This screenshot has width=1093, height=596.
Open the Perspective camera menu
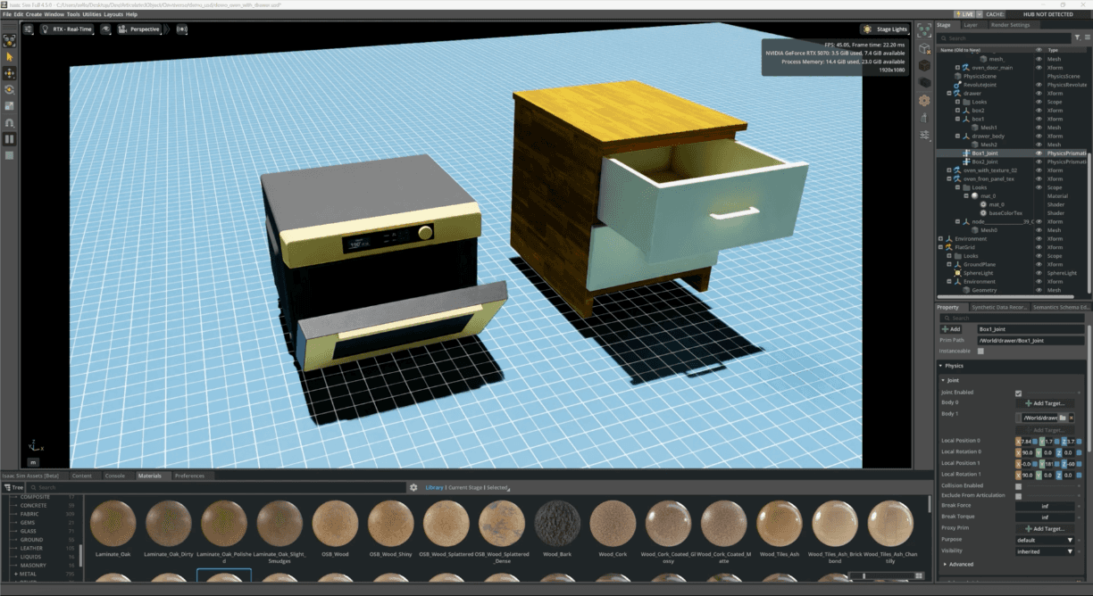pos(140,29)
